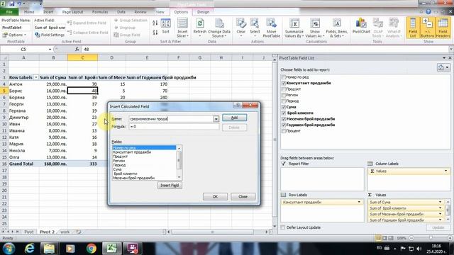
Task: Click zoom slider in status bar
Action: click(431, 238)
